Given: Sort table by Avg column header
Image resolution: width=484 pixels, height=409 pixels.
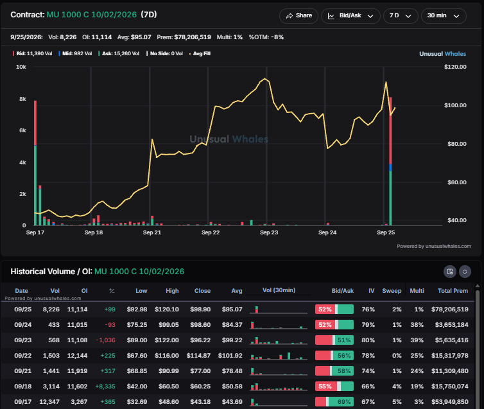Looking at the screenshot, I should pyautogui.click(x=237, y=290).
